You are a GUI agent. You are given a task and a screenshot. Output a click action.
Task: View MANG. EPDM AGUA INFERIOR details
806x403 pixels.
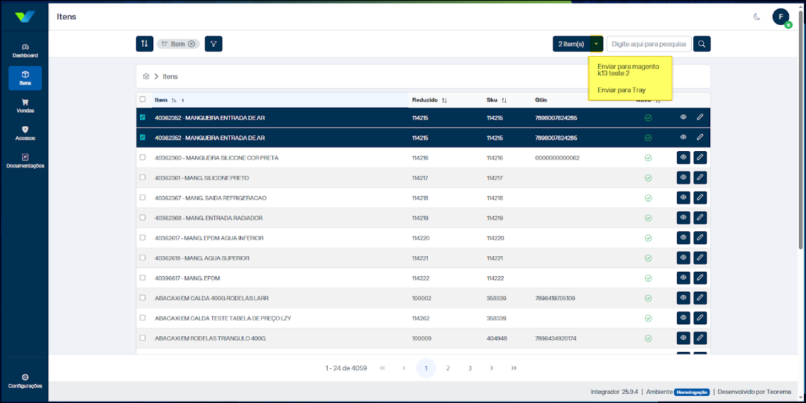[x=684, y=238]
